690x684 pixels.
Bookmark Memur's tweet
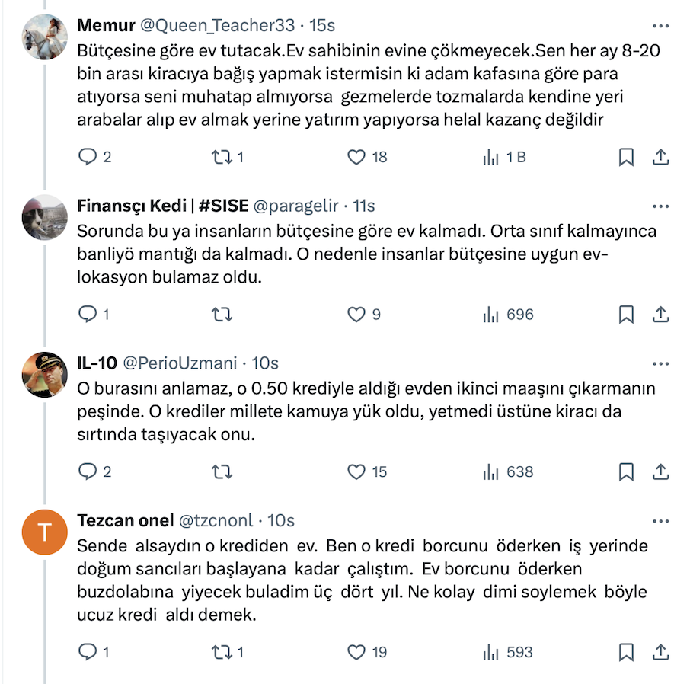pyautogui.click(x=626, y=157)
